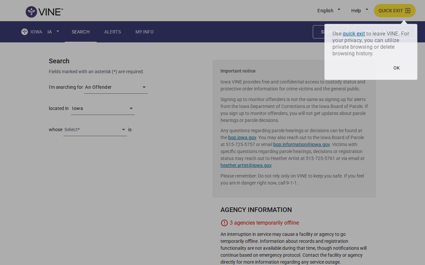Click the 'AGENCY INFORMATION' heading
The image size is (425, 265).
click(x=256, y=210)
